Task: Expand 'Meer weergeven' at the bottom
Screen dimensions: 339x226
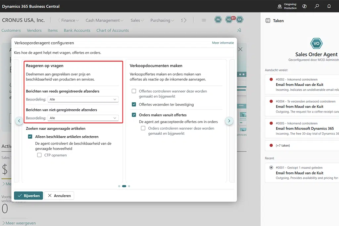Action: click(x=19, y=223)
